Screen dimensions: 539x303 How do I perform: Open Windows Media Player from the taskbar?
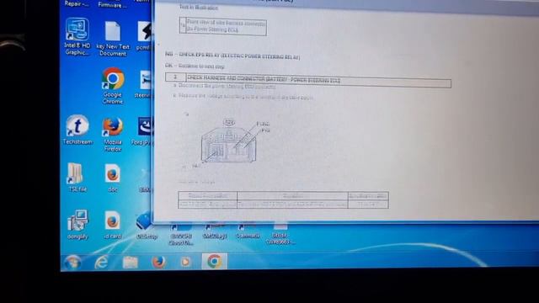click(x=185, y=262)
